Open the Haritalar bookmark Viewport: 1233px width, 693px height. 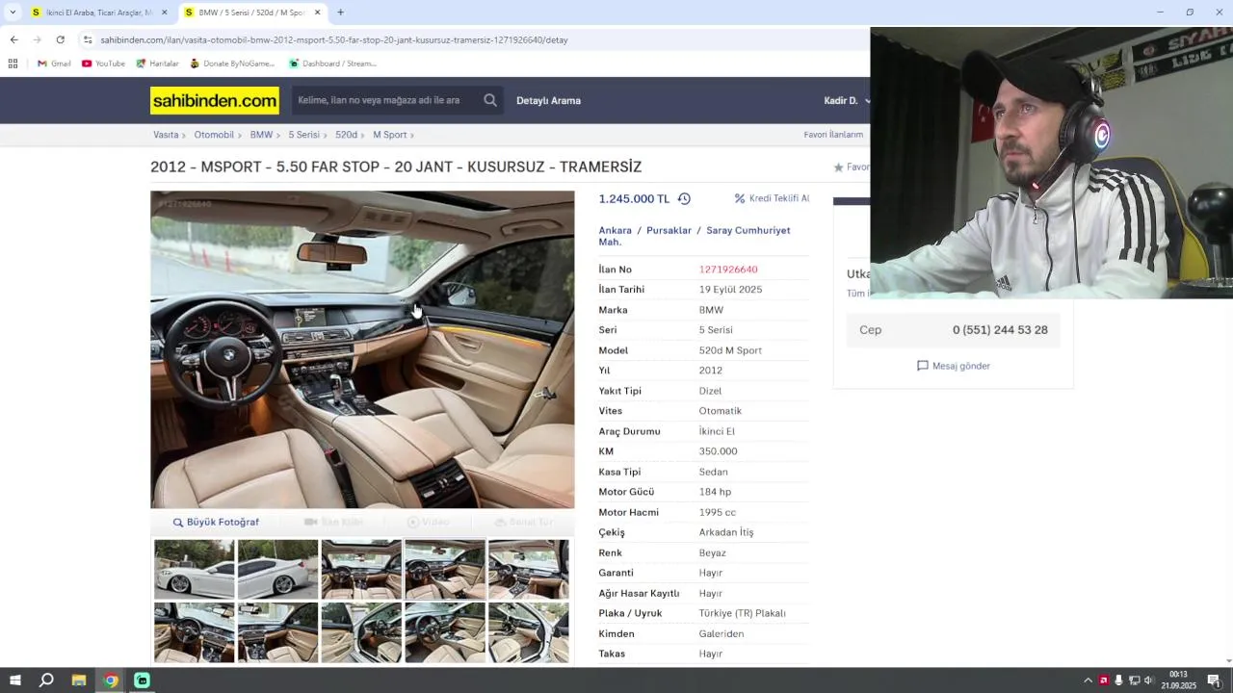pos(157,64)
